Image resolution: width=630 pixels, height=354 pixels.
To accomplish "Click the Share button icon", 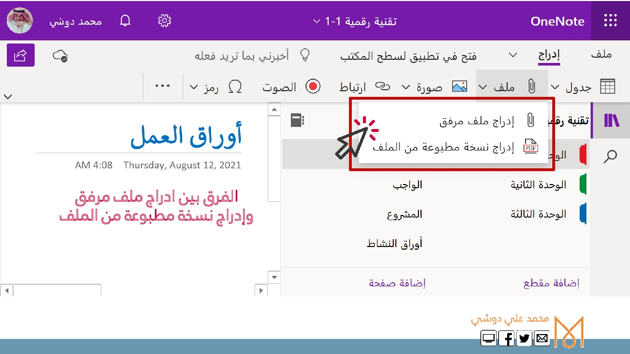I will coord(21,55).
